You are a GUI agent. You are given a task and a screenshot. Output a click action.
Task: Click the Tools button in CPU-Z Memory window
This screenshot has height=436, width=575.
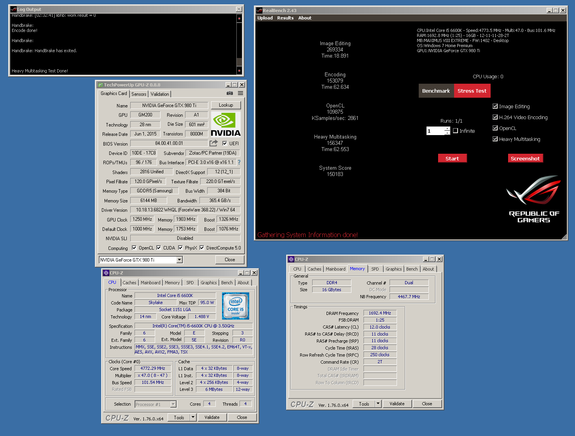point(364,404)
